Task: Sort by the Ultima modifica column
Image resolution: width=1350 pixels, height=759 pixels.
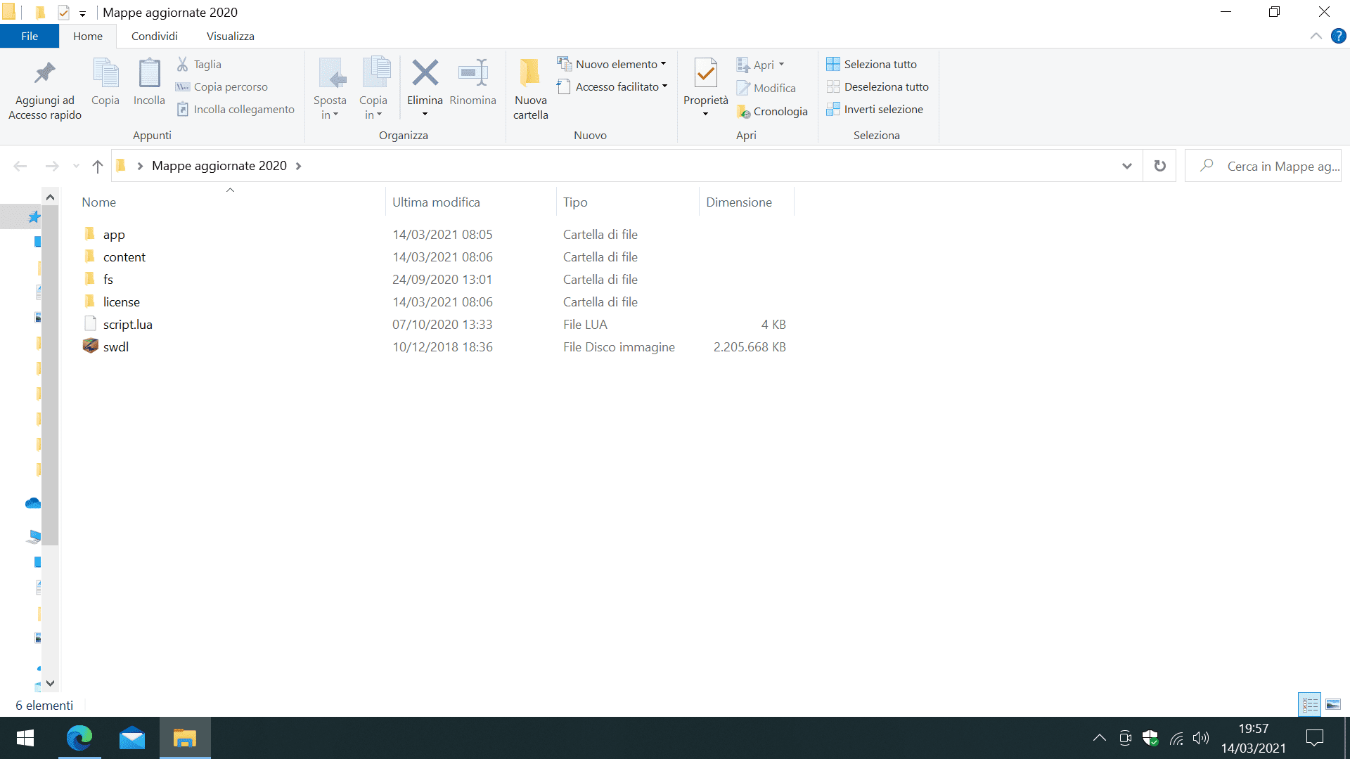Action: (436, 202)
